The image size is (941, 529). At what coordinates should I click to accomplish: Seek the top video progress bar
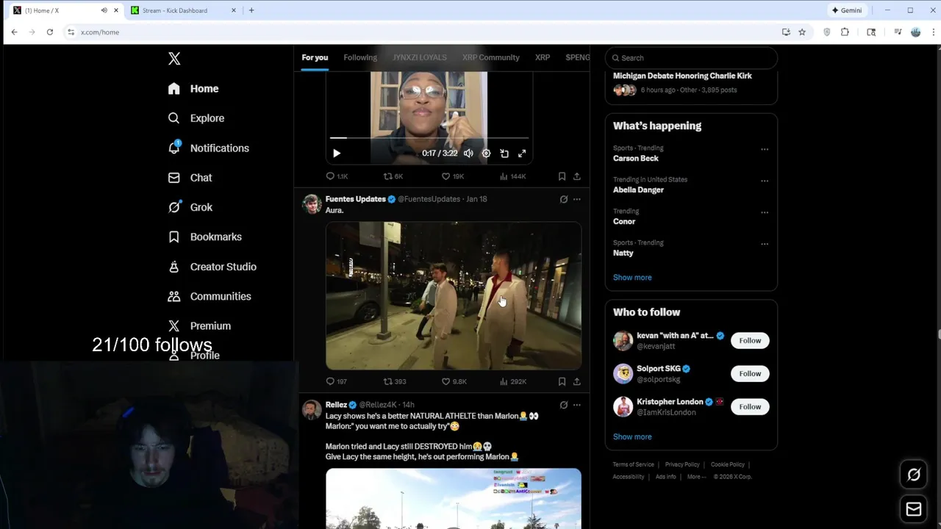pos(429,137)
